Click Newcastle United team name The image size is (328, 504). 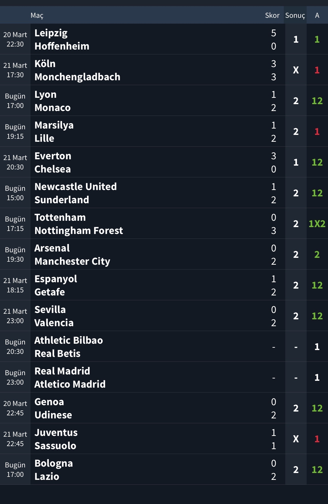click(76, 187)
